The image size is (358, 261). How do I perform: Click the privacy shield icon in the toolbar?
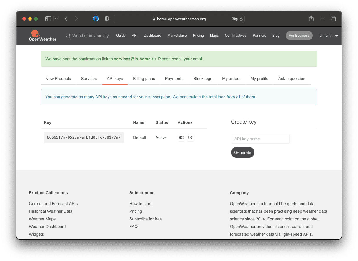click(107, 19)
